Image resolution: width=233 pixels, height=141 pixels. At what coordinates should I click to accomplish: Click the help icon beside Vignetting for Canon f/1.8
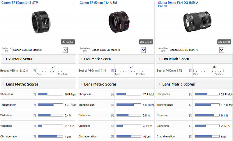click(x=34, y=126)
